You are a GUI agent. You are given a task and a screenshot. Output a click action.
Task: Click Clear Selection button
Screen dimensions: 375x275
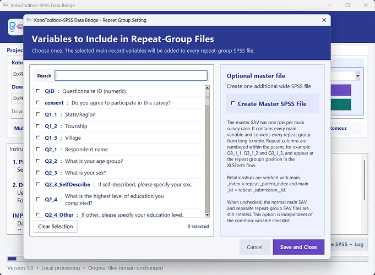tap(56, 227)
